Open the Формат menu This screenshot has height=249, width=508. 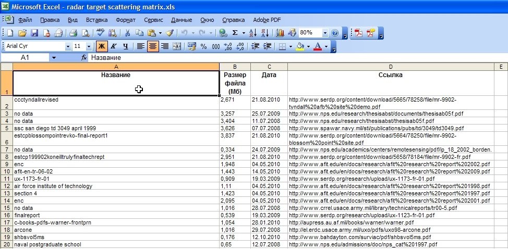click(x=126, y=20)
